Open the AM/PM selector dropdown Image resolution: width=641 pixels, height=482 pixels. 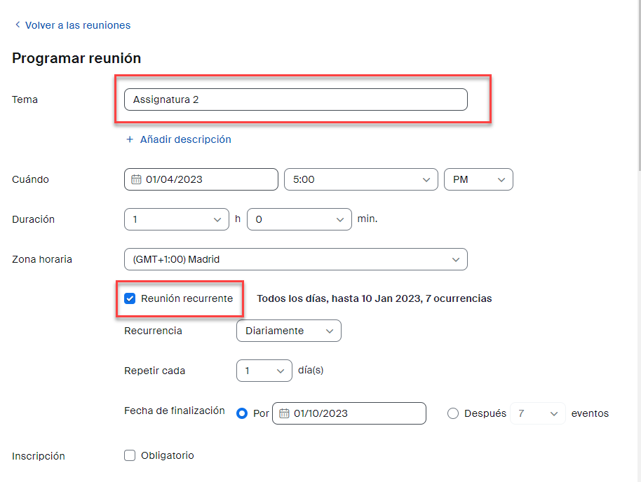(x=478, y=179)
